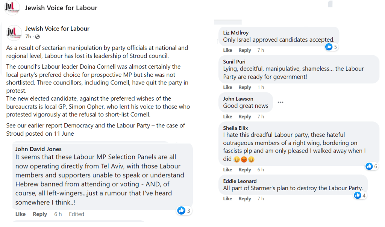Like John David Jones's comment
Image resolution: width=385 pixels, height=227 pixels.
[x=20, y=214]
